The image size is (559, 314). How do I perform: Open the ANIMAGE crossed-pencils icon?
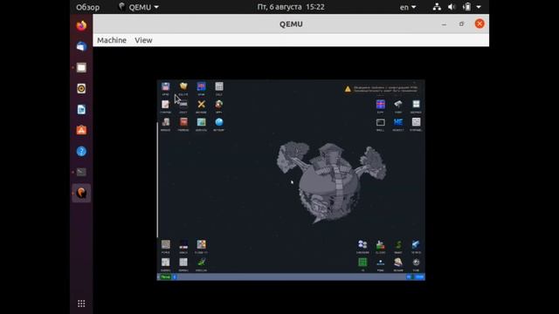point(201,105)
